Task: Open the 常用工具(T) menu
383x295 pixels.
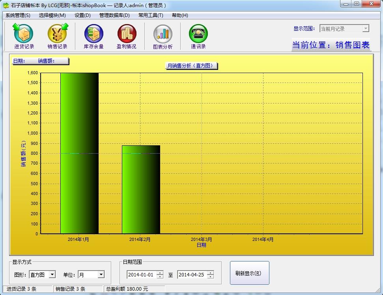Action: (x=151, y=15)
